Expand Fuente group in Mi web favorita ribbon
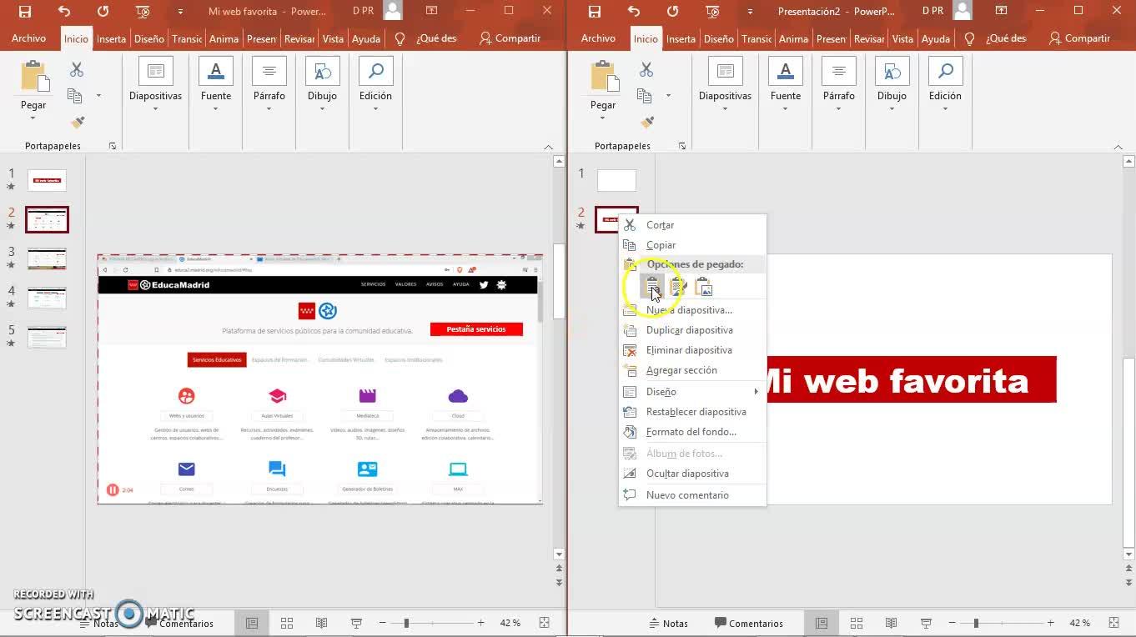This screenshot has height=637, width=1136. (216, 83)
